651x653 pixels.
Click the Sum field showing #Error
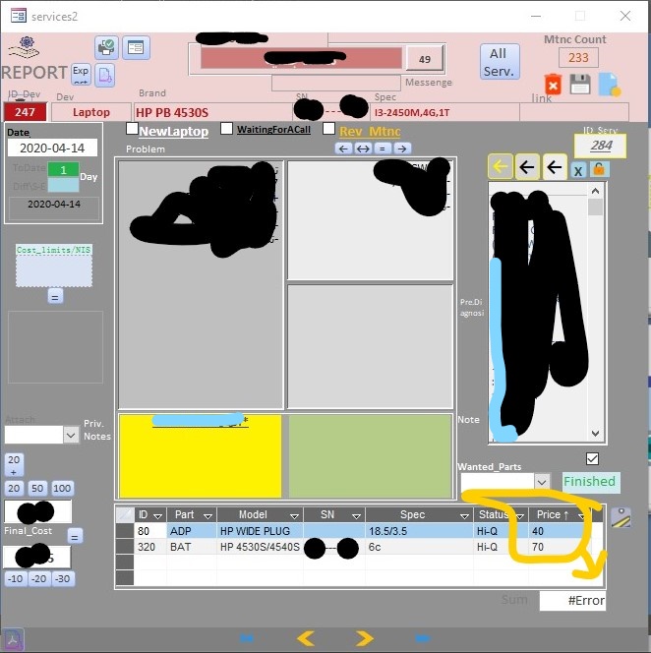pos(572,601)
